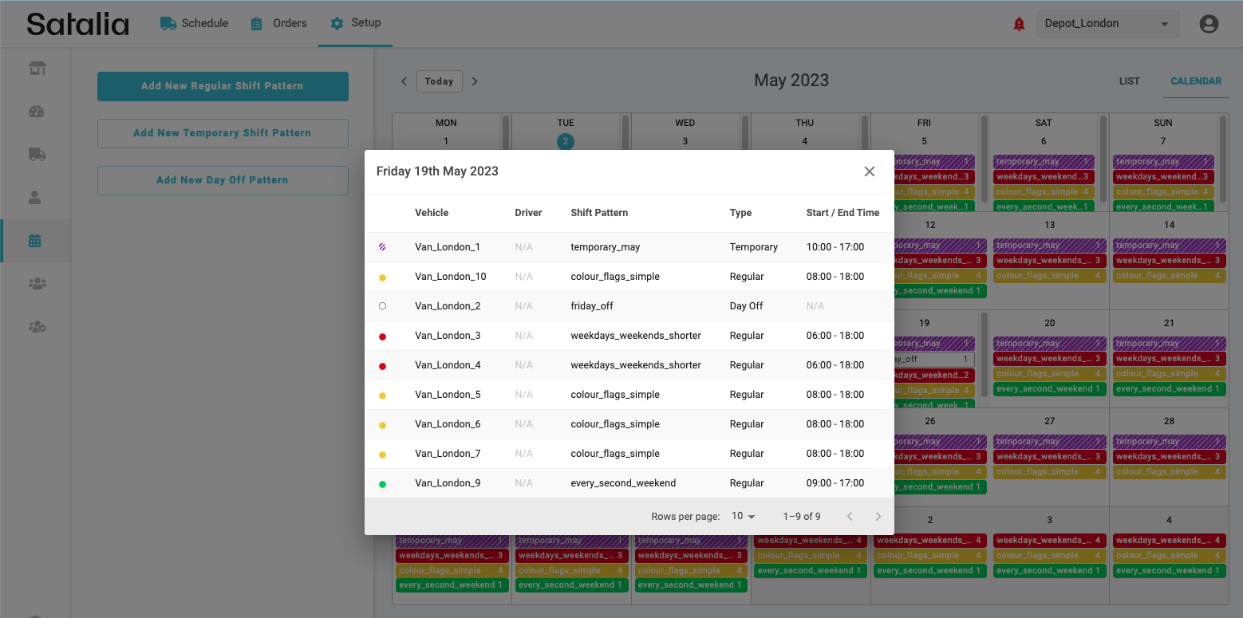Go to next month with right chevron
Image resolution: width=1243 pixels, height=618 pixels.
pos(475,81)
